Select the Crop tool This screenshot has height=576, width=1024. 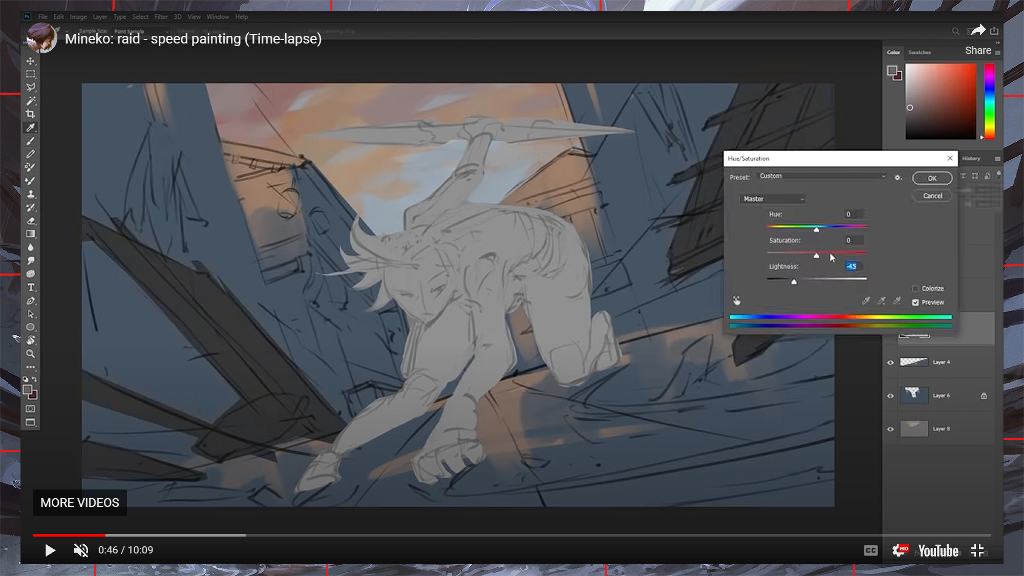(x=31, y=114)
